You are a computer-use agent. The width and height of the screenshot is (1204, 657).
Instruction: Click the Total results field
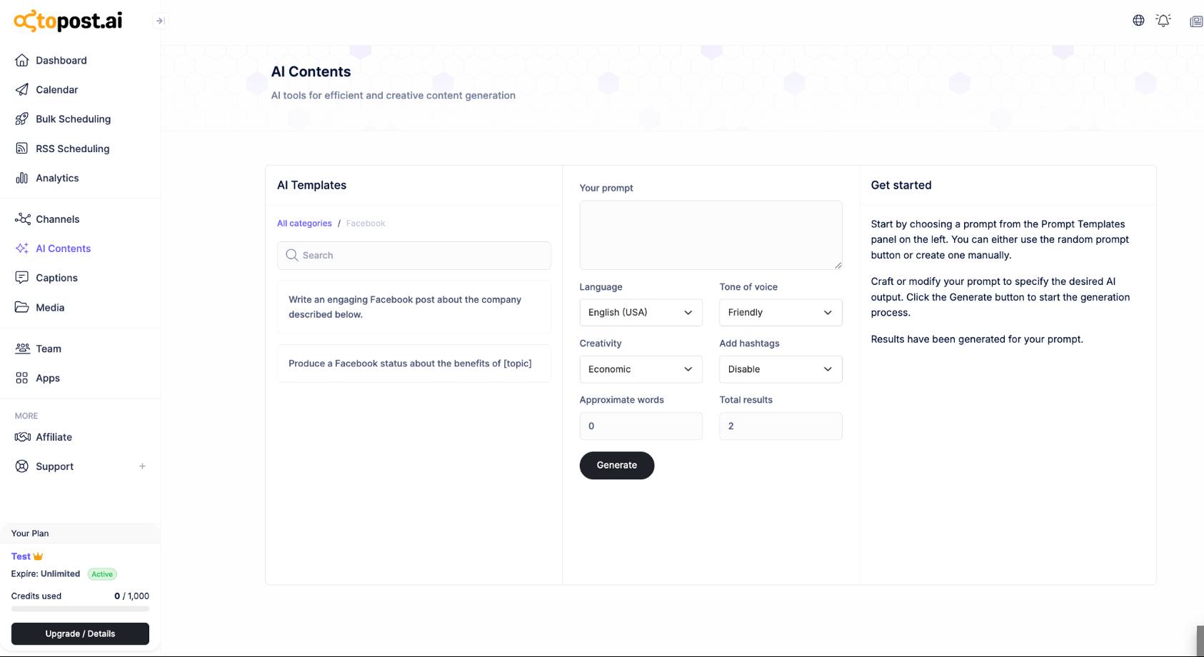781,426
